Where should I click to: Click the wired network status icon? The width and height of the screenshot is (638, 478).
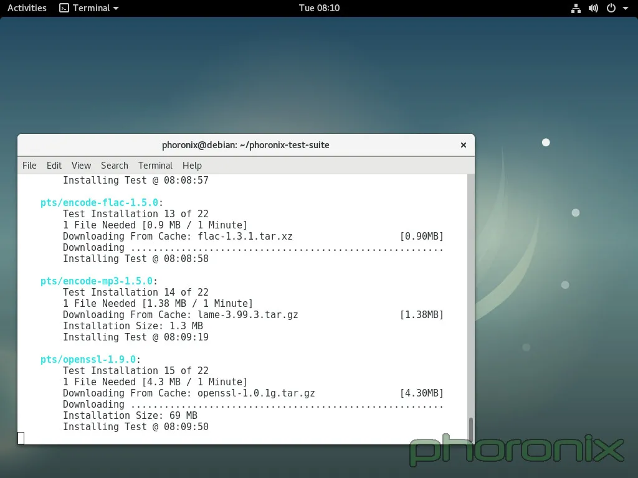[x=576, y=8]
